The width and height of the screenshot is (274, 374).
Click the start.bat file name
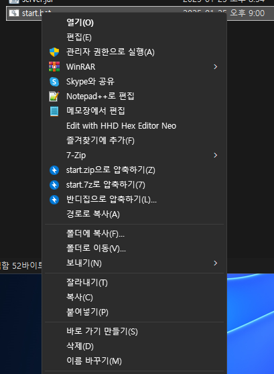(36, 13)
